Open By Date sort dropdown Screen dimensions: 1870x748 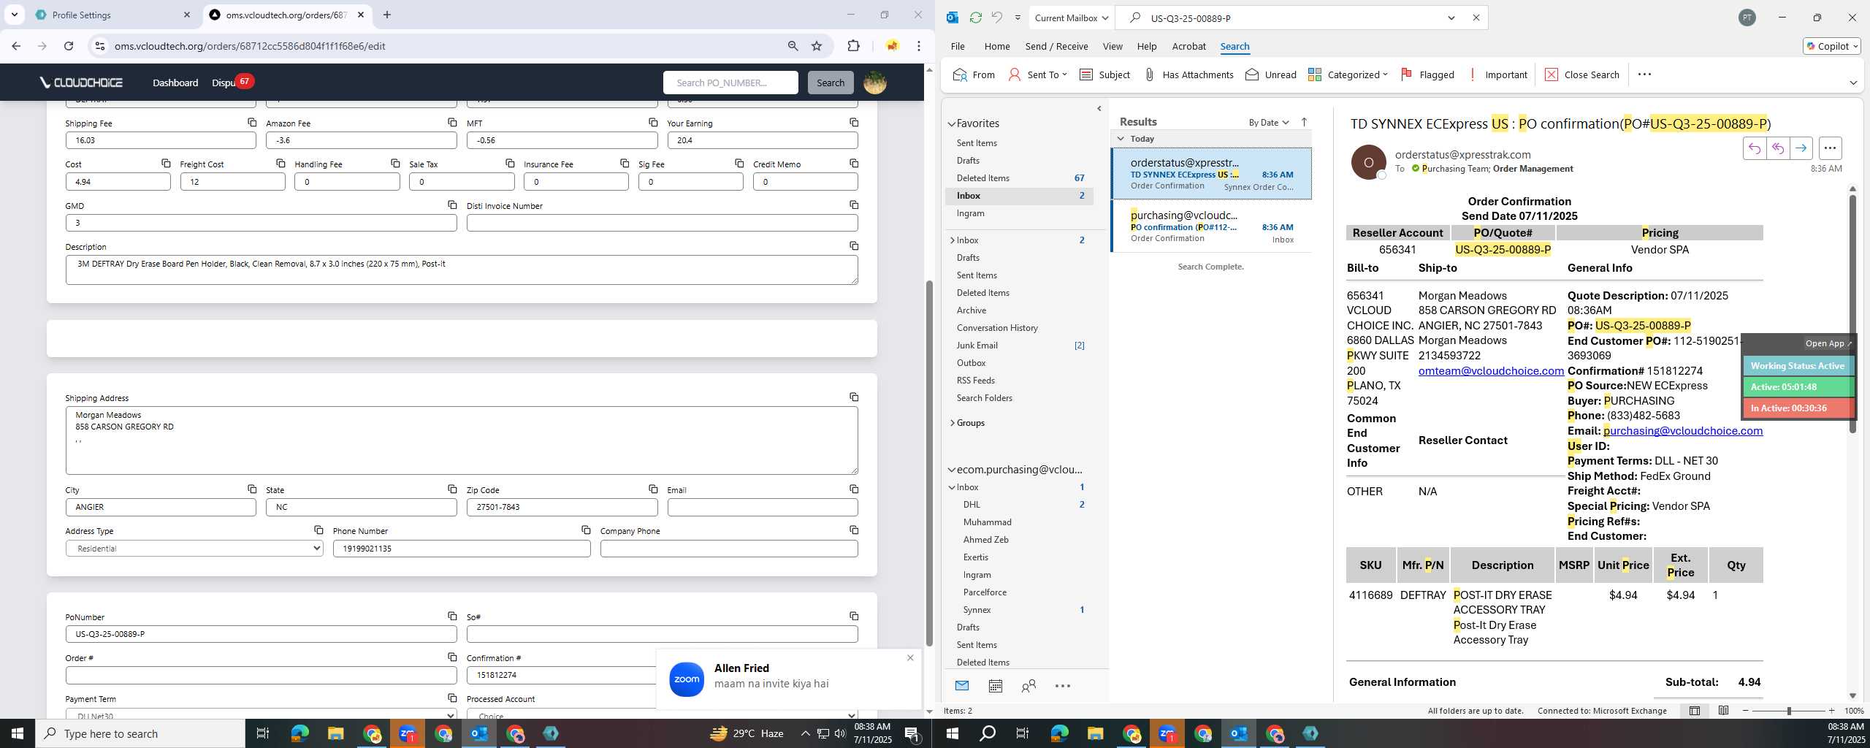pos(1269,122)
